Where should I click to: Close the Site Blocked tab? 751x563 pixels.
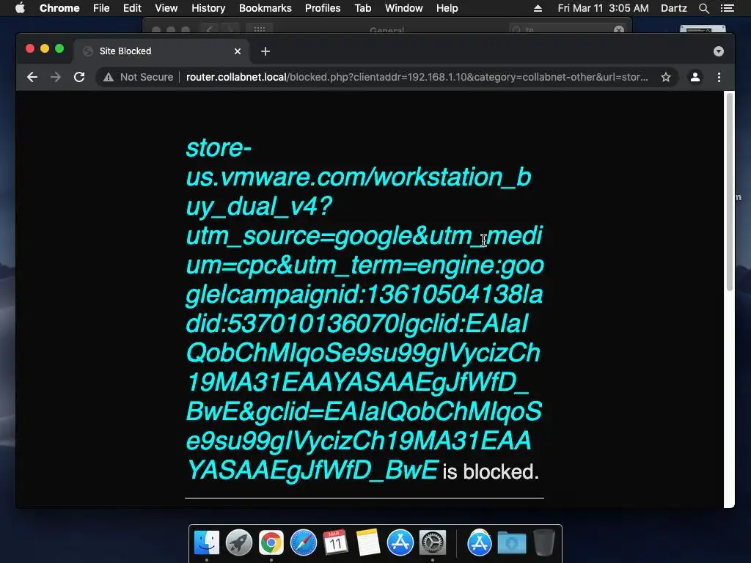click(238, 51)
